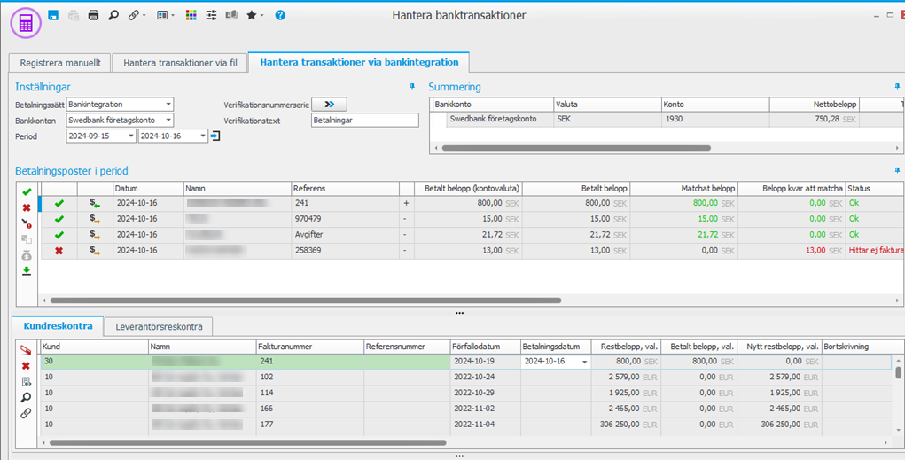905x460 pixels.
Task: Click the purple calculator module icon
Action: [26, 23]
